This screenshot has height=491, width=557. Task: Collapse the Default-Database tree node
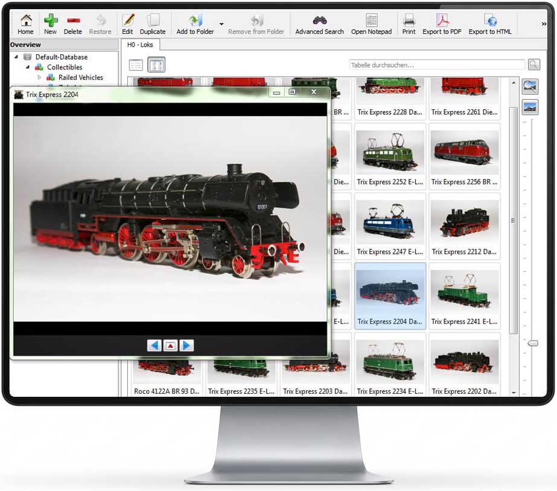[x=16, y=57]
